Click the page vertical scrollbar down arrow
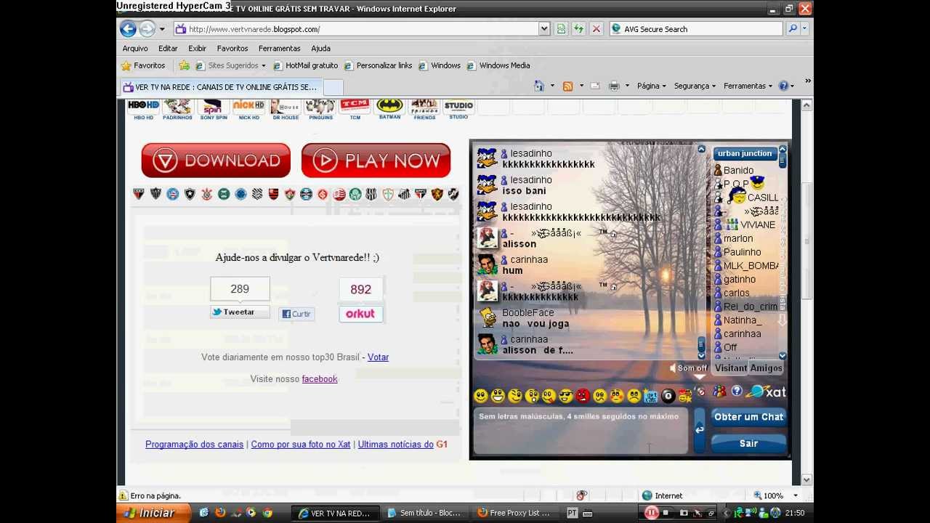Image resolution: width=930 pixels, height=523 pixels. click(x=806, y=479)
